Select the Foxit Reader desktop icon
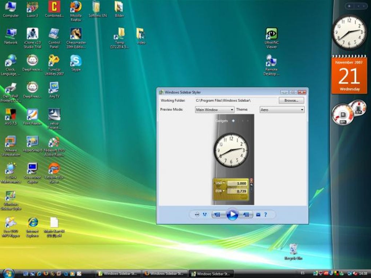Image resolution: width=371 pixels, height=278 pixels. (32, 117)
